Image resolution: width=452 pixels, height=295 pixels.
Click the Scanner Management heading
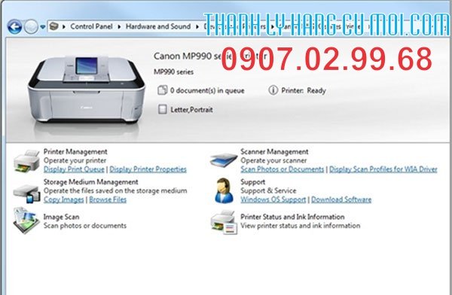274,151
